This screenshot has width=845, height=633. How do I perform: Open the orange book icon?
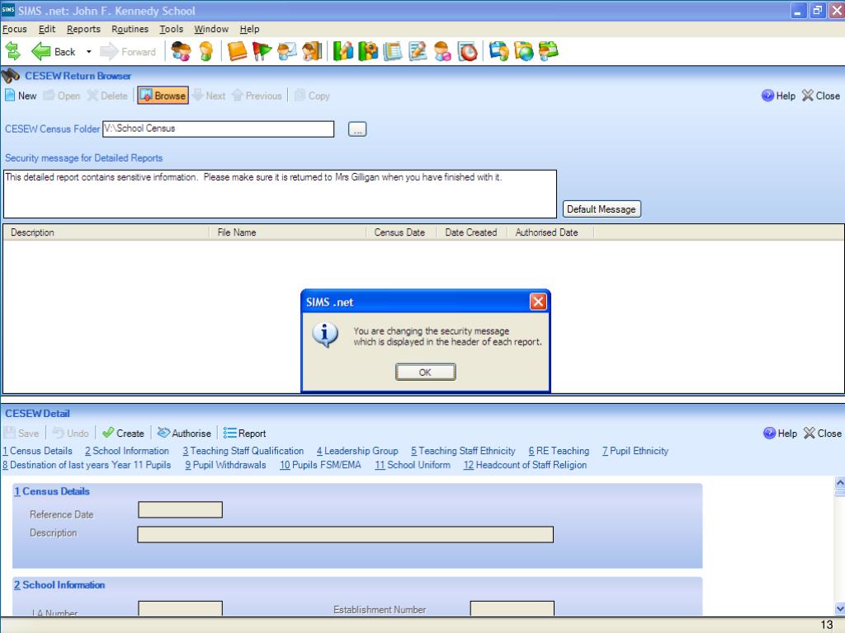coord(237,52)
